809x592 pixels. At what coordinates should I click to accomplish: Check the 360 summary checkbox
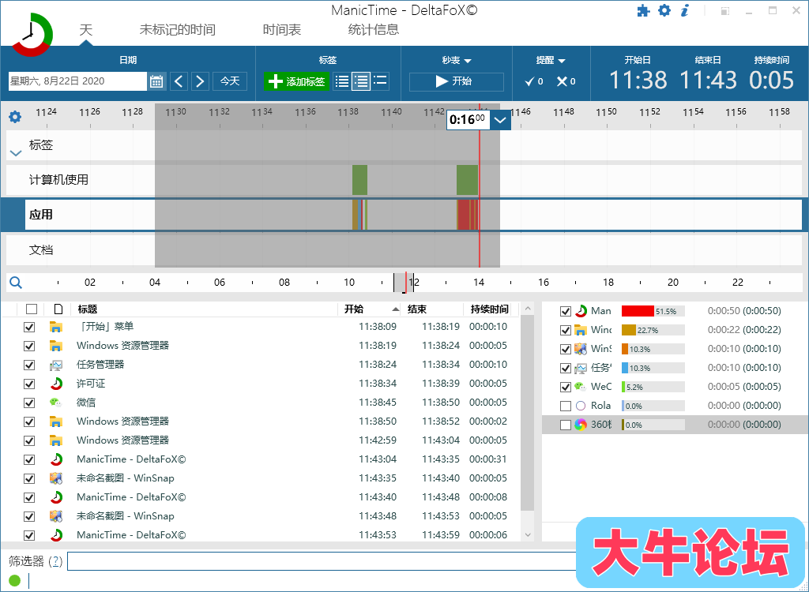(566, 425)
